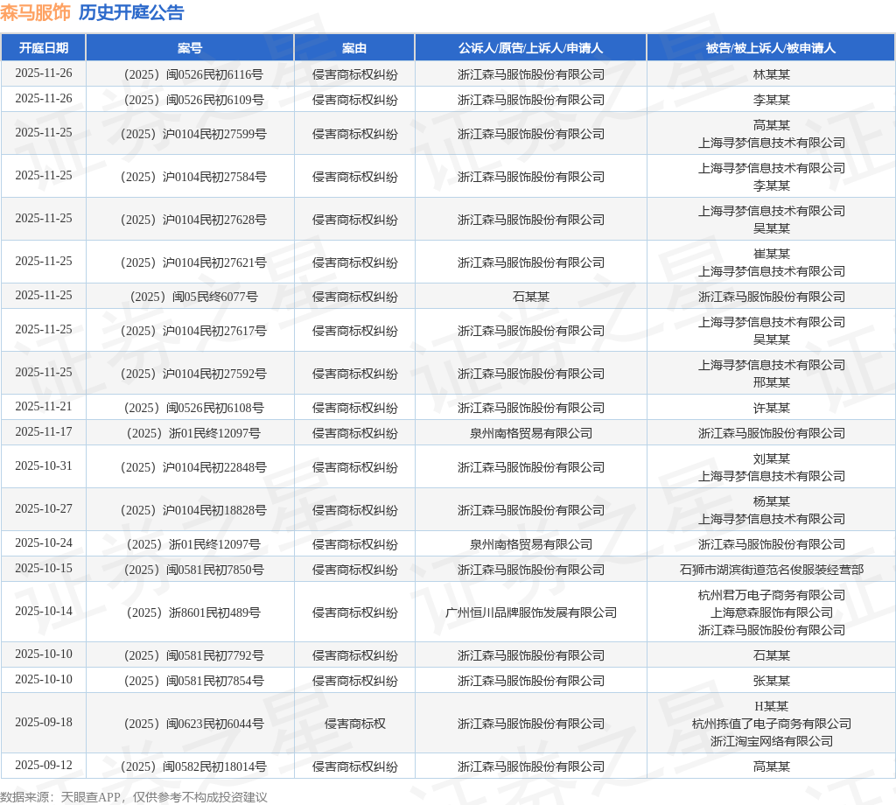Click defendant 刘某某
The height and width of the screenshot is (805, 896).
(772, 458)
